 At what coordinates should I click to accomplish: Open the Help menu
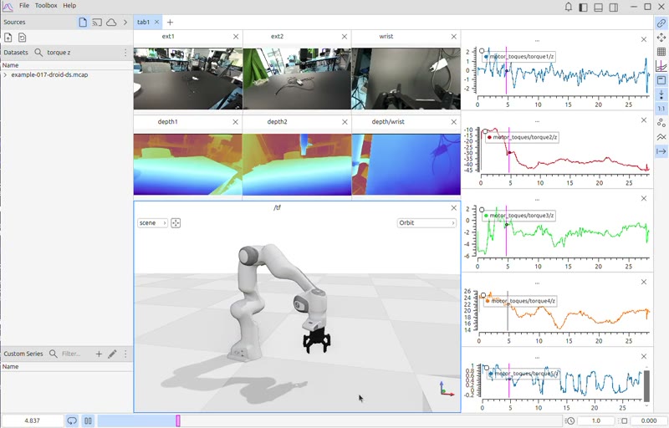[69, 6]
